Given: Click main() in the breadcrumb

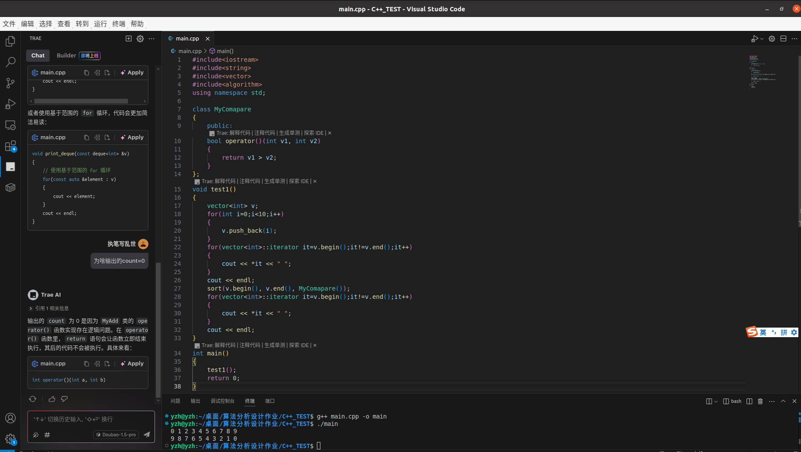Looking at the screenshot, I should pyautogui.click(x=222, y=51).
